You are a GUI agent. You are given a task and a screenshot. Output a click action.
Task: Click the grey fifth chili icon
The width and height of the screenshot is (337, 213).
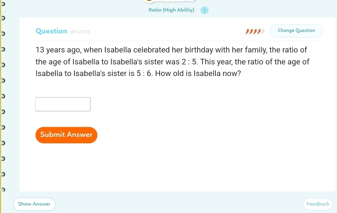263,31
